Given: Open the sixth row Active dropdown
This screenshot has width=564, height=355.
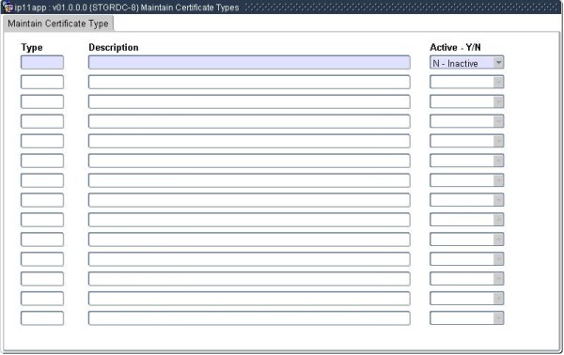Looking at the screenshot, I should tap(466, 161).
